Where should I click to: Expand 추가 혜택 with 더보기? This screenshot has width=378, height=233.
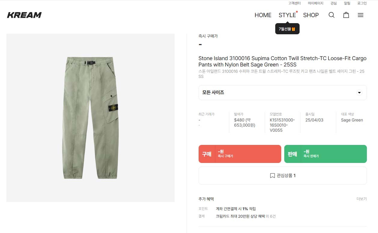[x=361, y=199]
